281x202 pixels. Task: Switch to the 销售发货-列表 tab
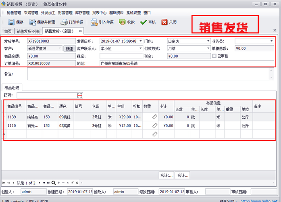pos(29,31)
